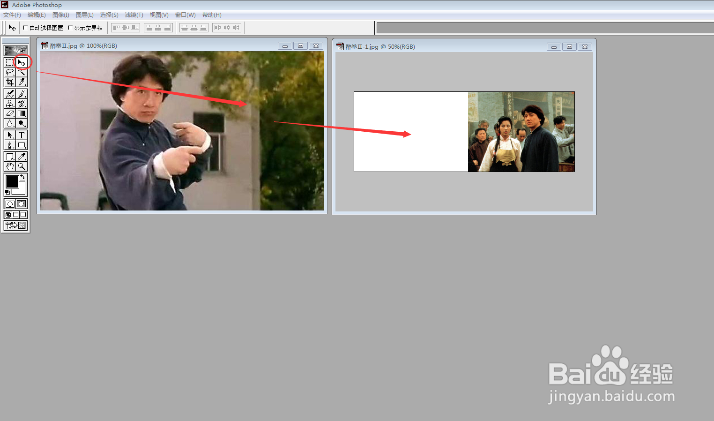Open the 视图(V) menu
Screen dimensions: 714x421
[159, 15]
